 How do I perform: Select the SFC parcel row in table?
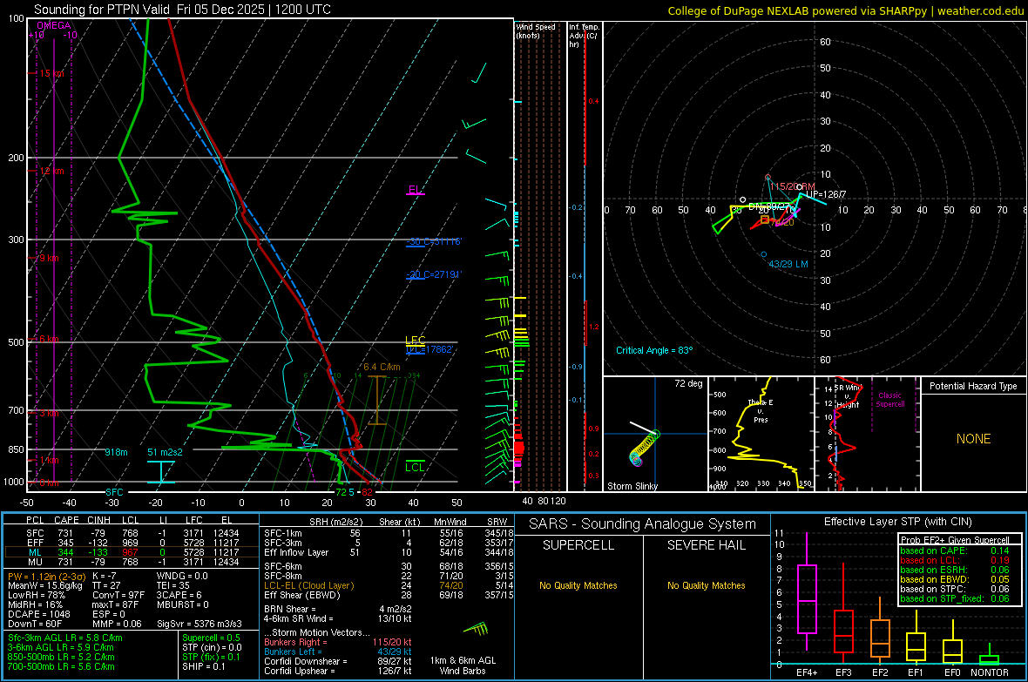click(x=132, y=534)
